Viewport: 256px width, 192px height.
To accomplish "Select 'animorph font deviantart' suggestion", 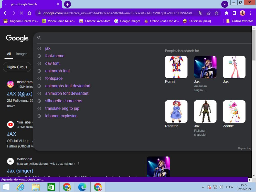I will click(x=67, y=93).
